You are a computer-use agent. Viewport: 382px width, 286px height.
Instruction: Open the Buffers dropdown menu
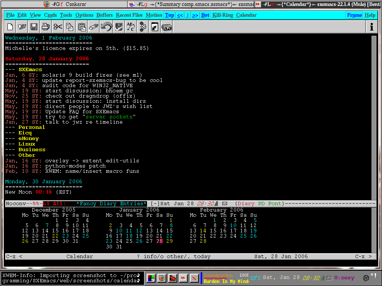pyautogui.click(x=104, y=15)
